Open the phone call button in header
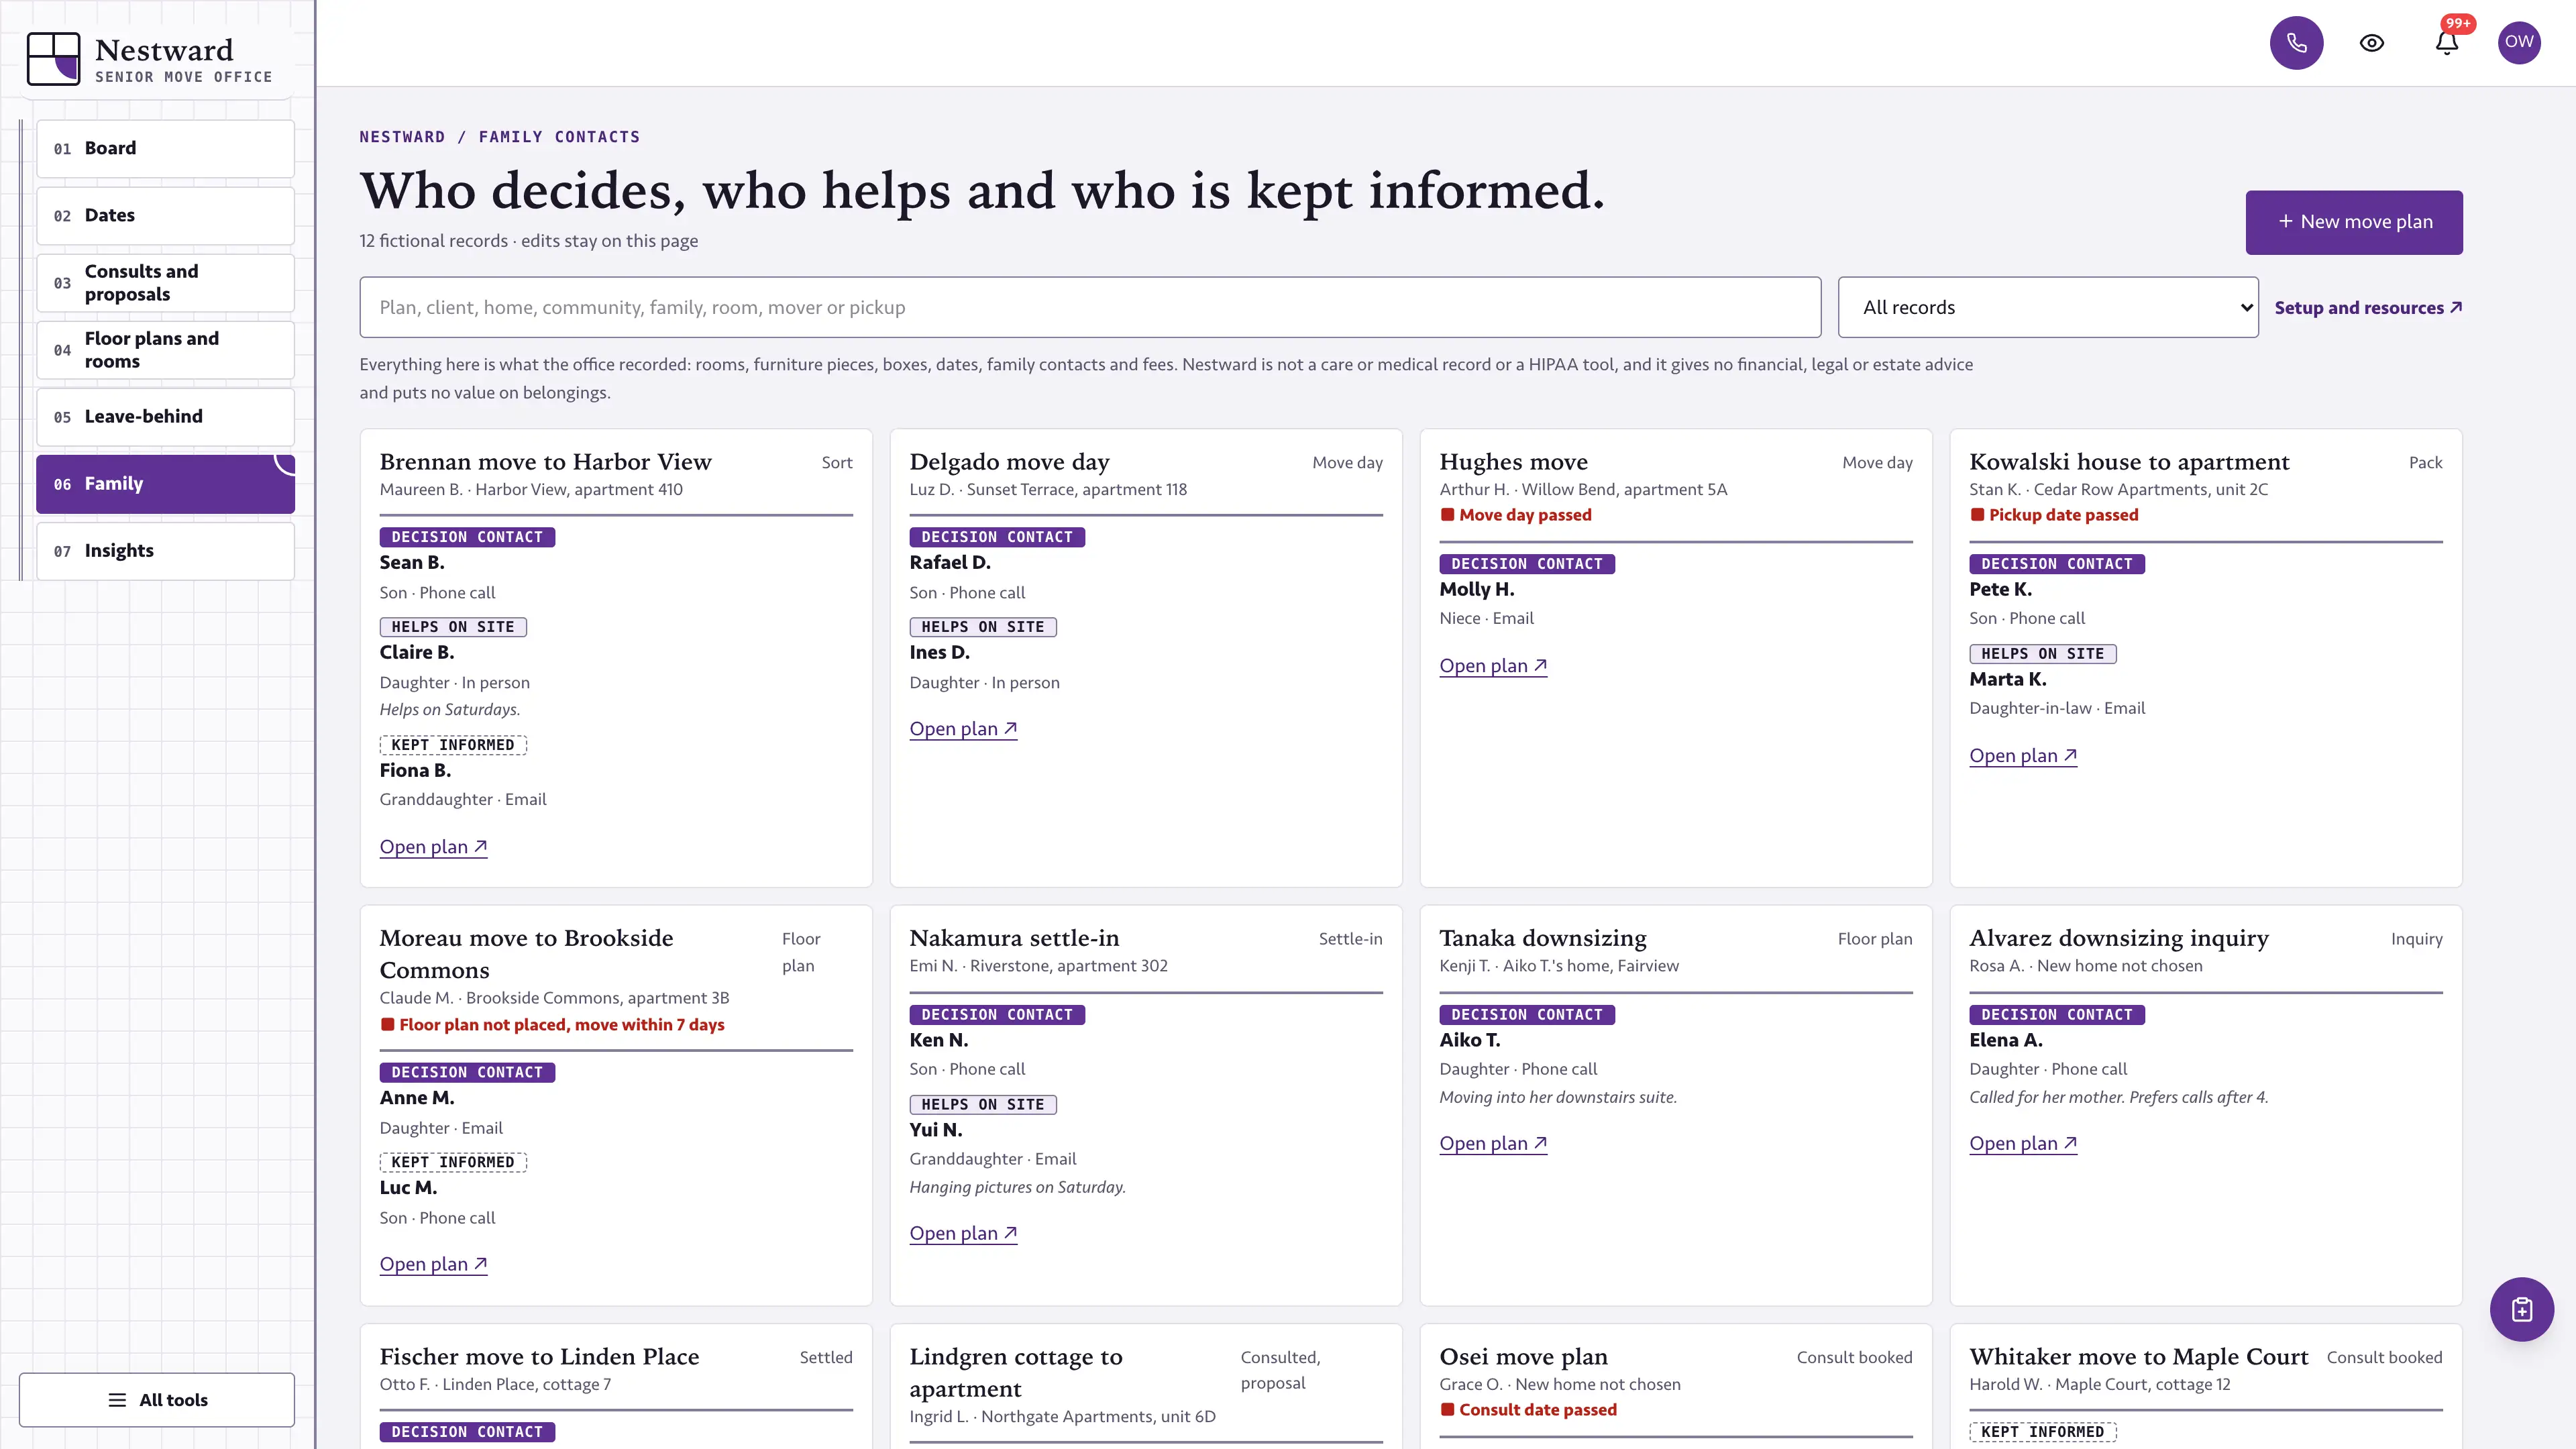 2296,43
